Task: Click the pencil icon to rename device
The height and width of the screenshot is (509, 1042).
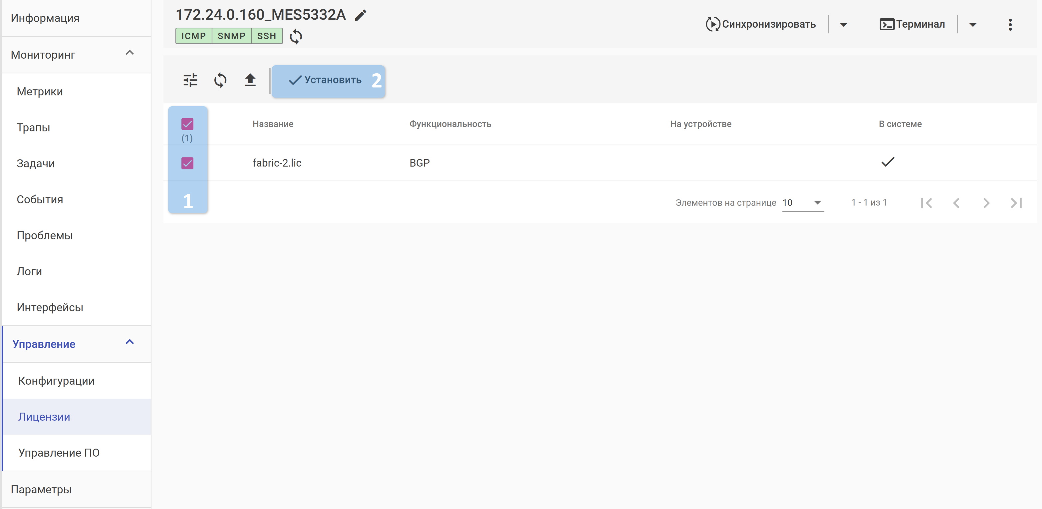Action: 361,15
